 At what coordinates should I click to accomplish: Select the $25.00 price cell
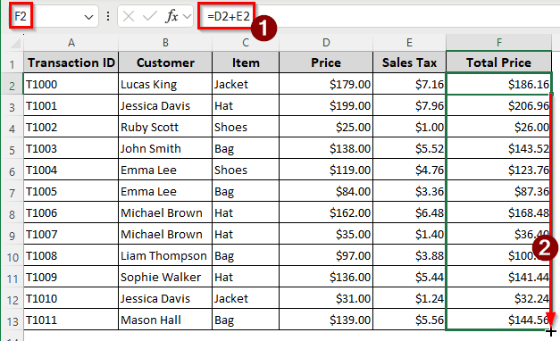click(x=326, y=127)
